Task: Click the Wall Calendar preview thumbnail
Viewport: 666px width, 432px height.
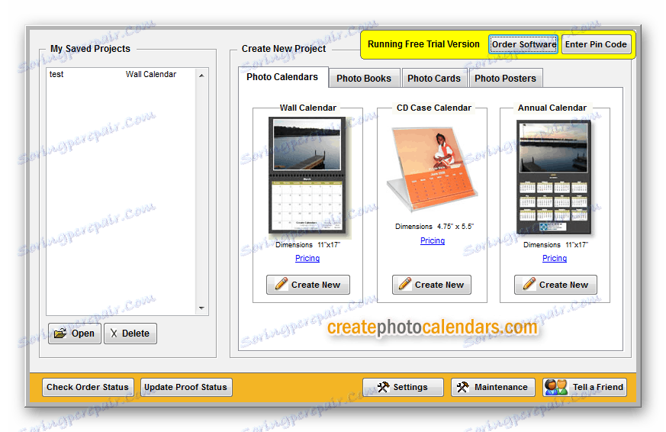Action: coord(308,176)
